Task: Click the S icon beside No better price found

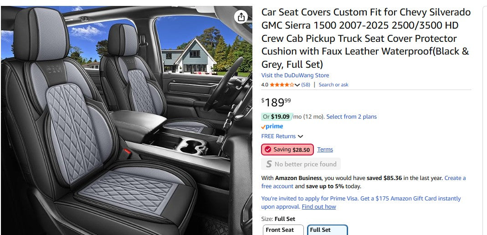Action: [x=269, y=164]
